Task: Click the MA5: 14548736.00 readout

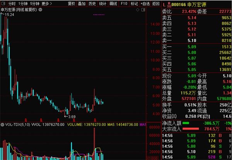Action: click(123, 125)
